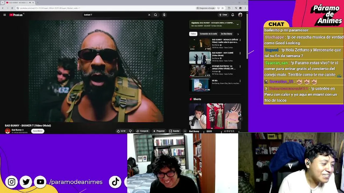The image size is (344, 193).
Task: Open the Arcangel La Jumpa thumbnail
Action: click(x=200, y=71)
